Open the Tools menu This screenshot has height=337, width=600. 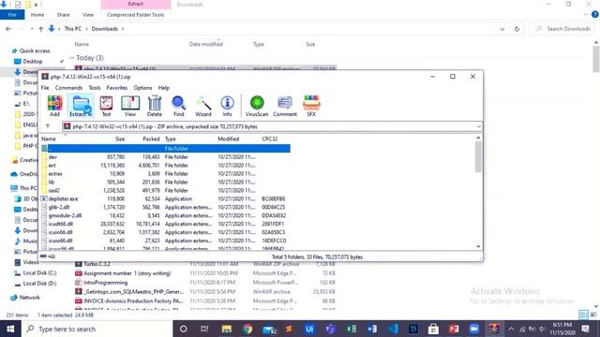tap(95, 88)
